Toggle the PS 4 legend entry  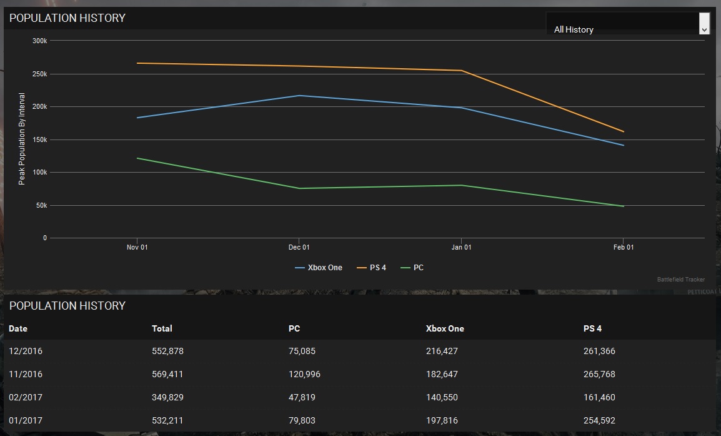pos(372,268)
